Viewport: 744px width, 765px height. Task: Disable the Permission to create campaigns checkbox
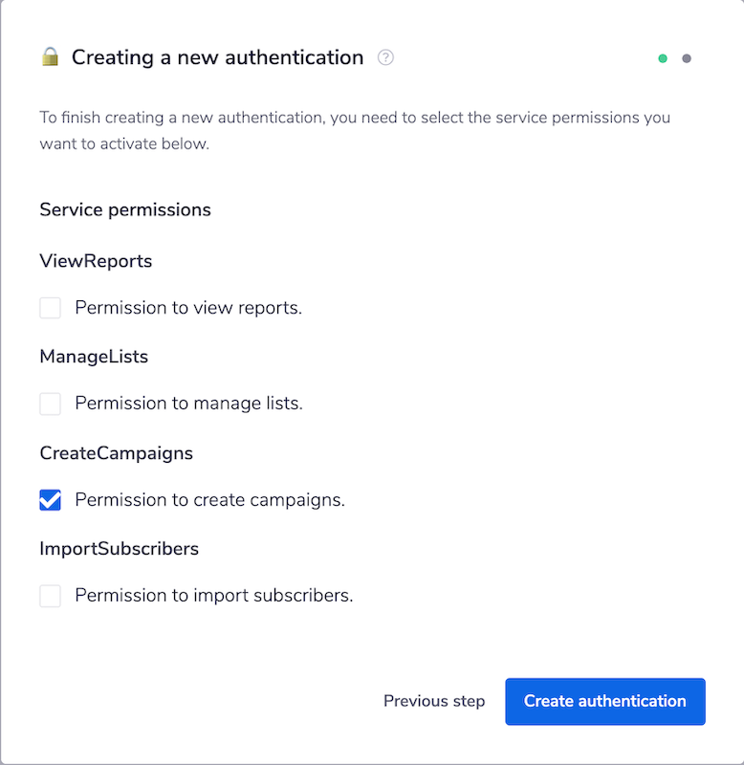coord(50,499)
